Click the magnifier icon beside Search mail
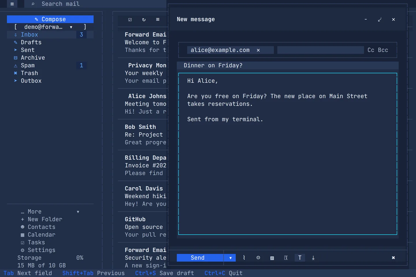The height and width of the screenshot is (277, 416). [x=33, y=4]
